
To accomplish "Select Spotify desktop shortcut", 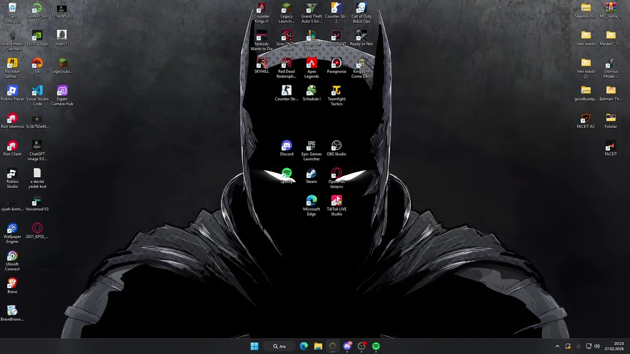I will click(286, 176).
